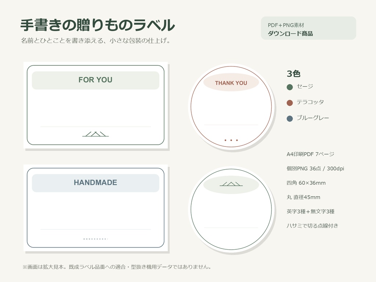
Task: Click the subtitle 名前とひとことを書き添える
Action: 96,40
